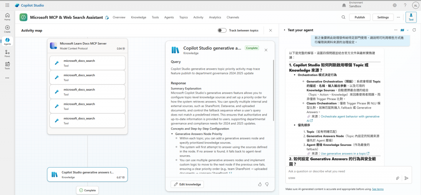Select the third microsoft_docs_search tool card
This screenshot has height=195, width=421.
tap(87, 92)
